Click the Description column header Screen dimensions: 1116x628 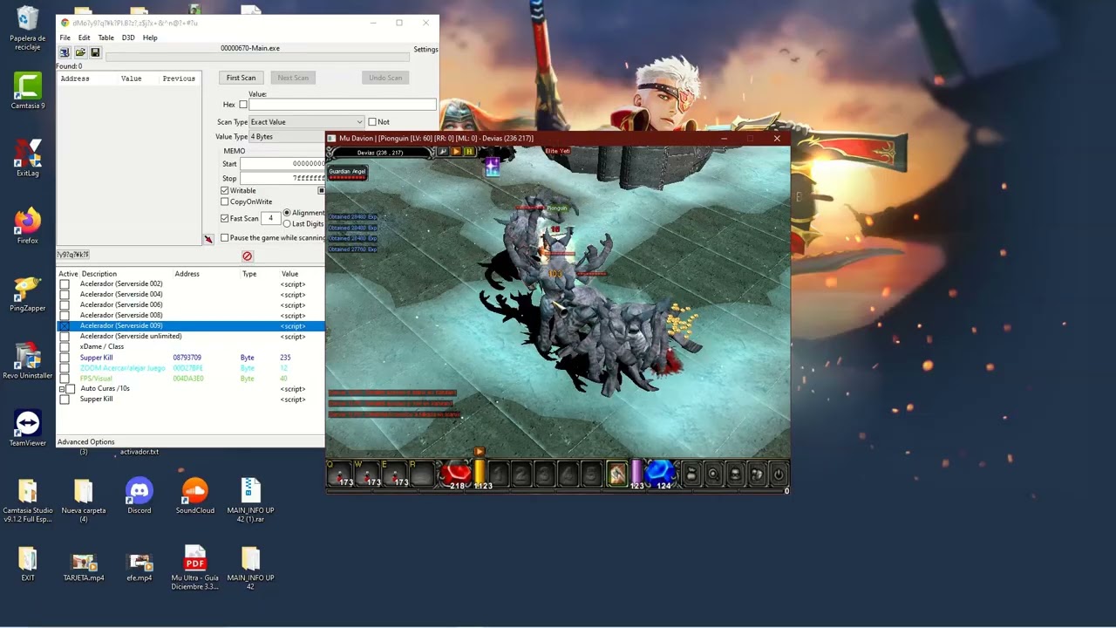(x=99, y=274)
